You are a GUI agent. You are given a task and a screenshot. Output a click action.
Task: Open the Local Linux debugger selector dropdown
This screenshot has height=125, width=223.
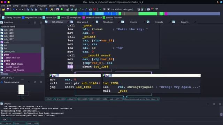tap(122, 9)
